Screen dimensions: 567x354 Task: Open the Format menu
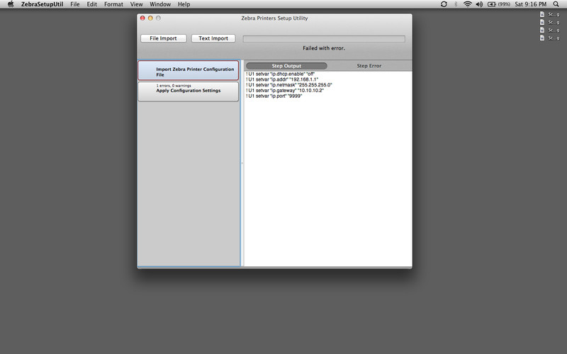point(113,4)
